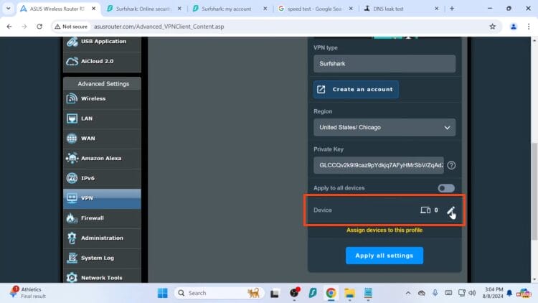Toggle Apply to all devices switch

point(446,188)
